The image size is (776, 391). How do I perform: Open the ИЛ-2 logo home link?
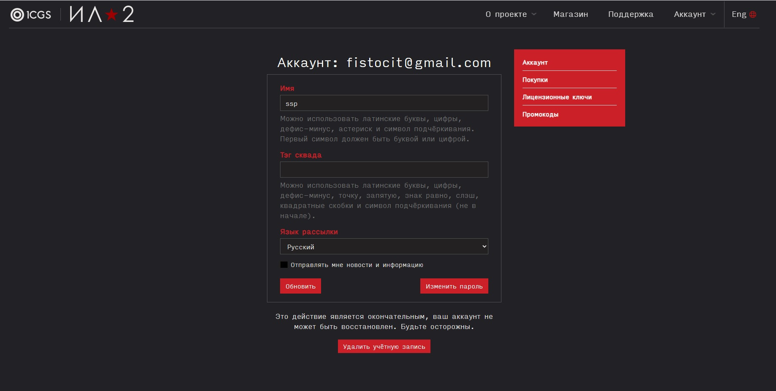tap(102, 14)
